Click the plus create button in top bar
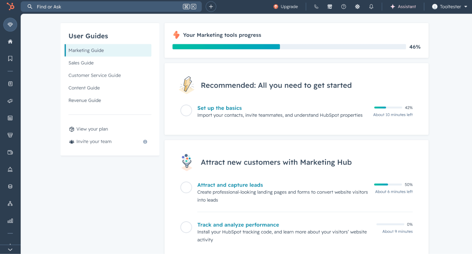 (x=211, y=7)
